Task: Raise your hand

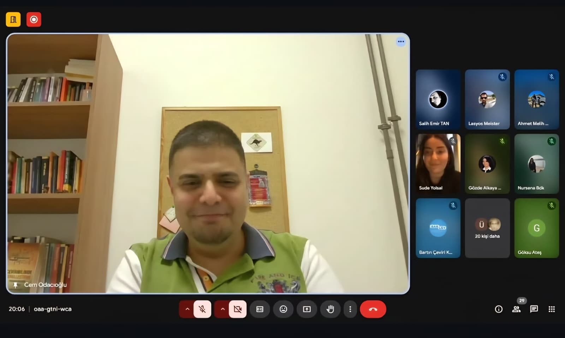Action: click(330, 309)
